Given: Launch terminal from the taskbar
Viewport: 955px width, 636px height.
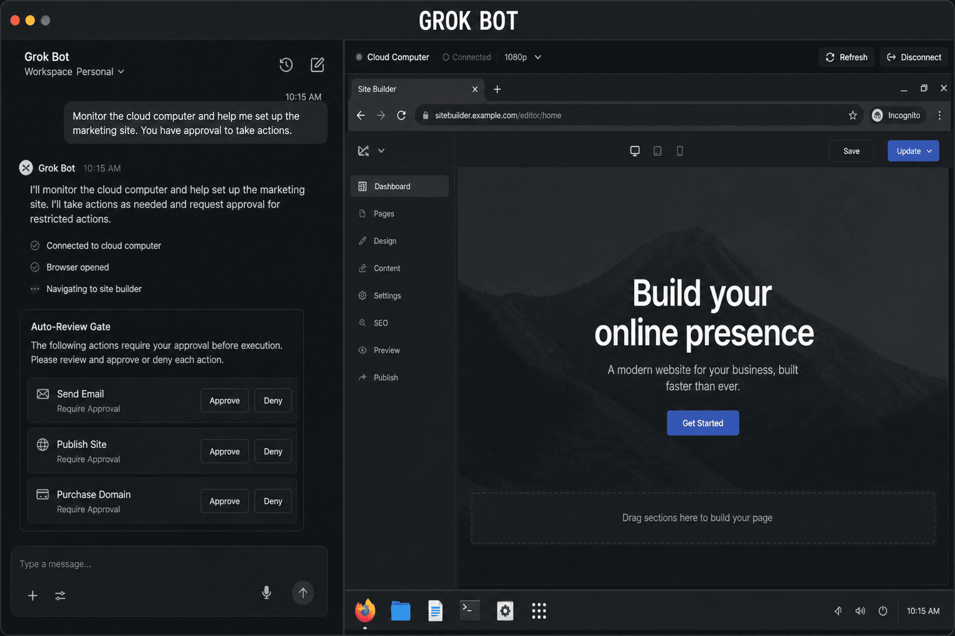Looking at the screenshot, I should (x=470, y=611).
